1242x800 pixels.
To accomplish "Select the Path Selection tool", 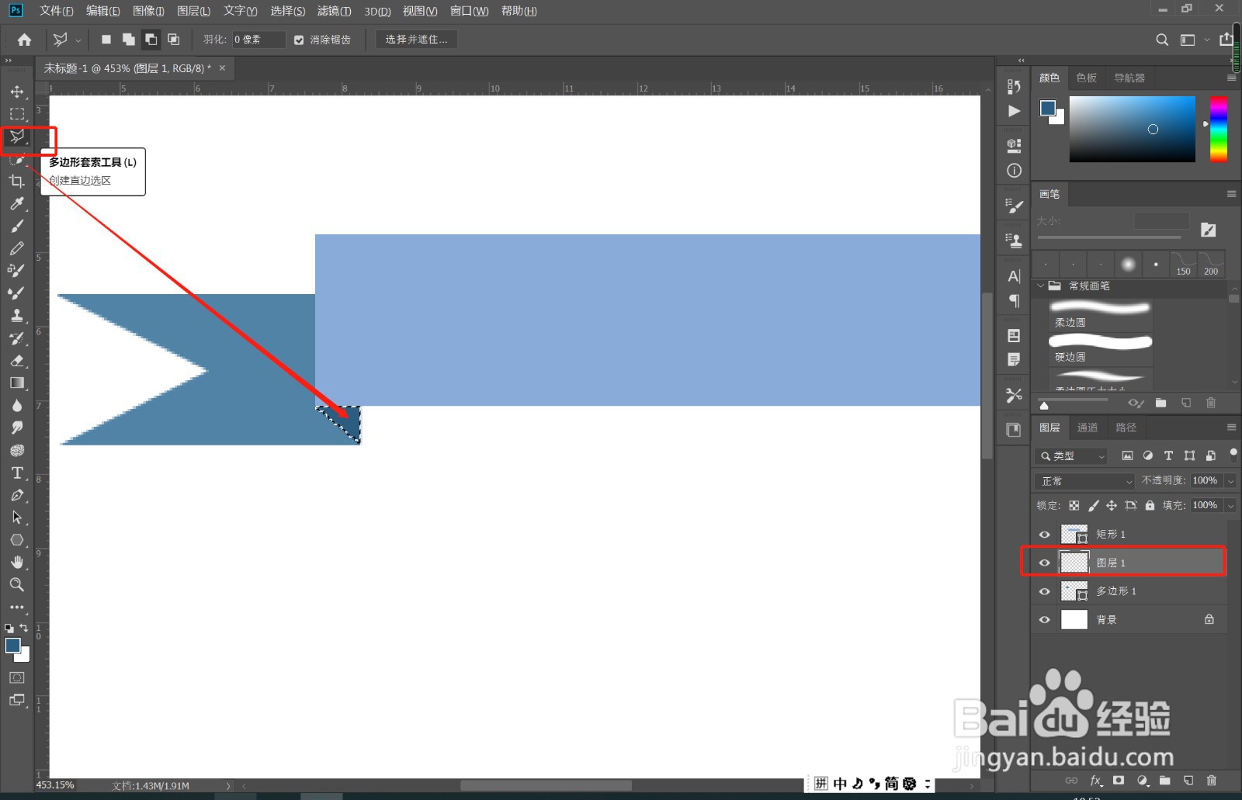I will 17,518.
